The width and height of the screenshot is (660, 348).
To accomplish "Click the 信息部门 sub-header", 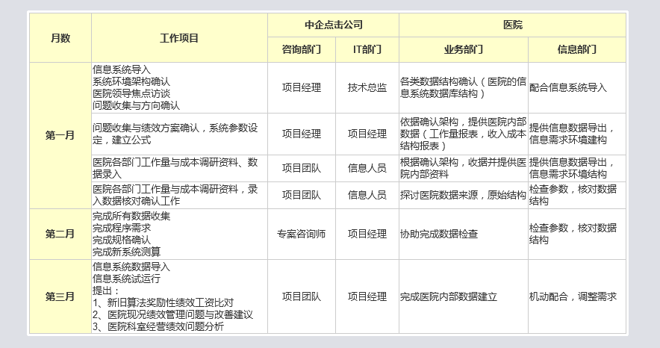I will [577, 49].
